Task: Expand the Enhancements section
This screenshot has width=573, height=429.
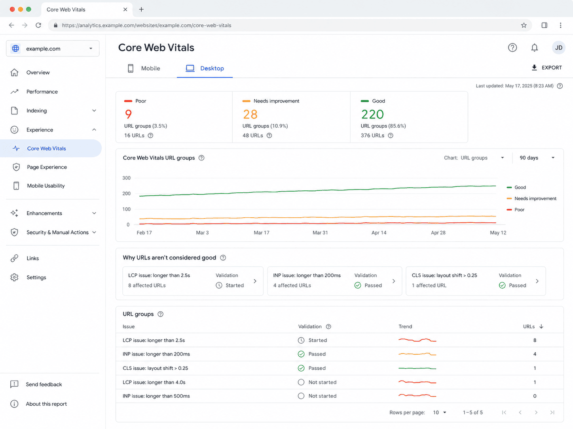Action: coord(94,213)
